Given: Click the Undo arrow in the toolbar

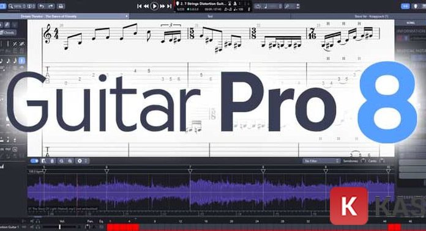Looking at the screenshot, I should (x=42, y=6).
